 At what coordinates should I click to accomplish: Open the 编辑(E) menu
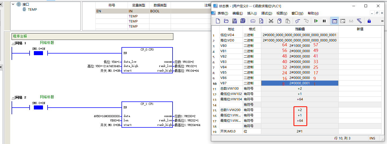(238, 13)
